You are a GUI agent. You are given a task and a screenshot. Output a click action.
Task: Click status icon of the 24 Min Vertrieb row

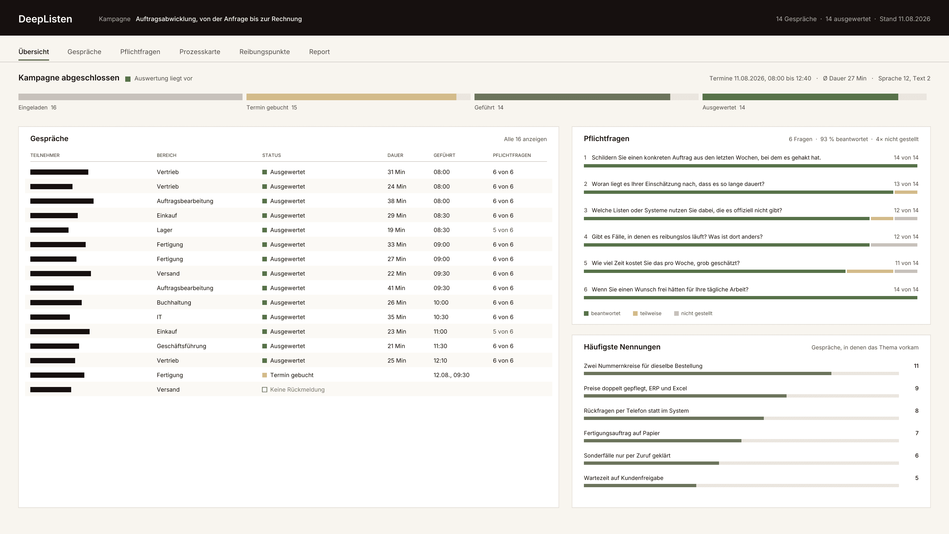[x=265, y=187]
